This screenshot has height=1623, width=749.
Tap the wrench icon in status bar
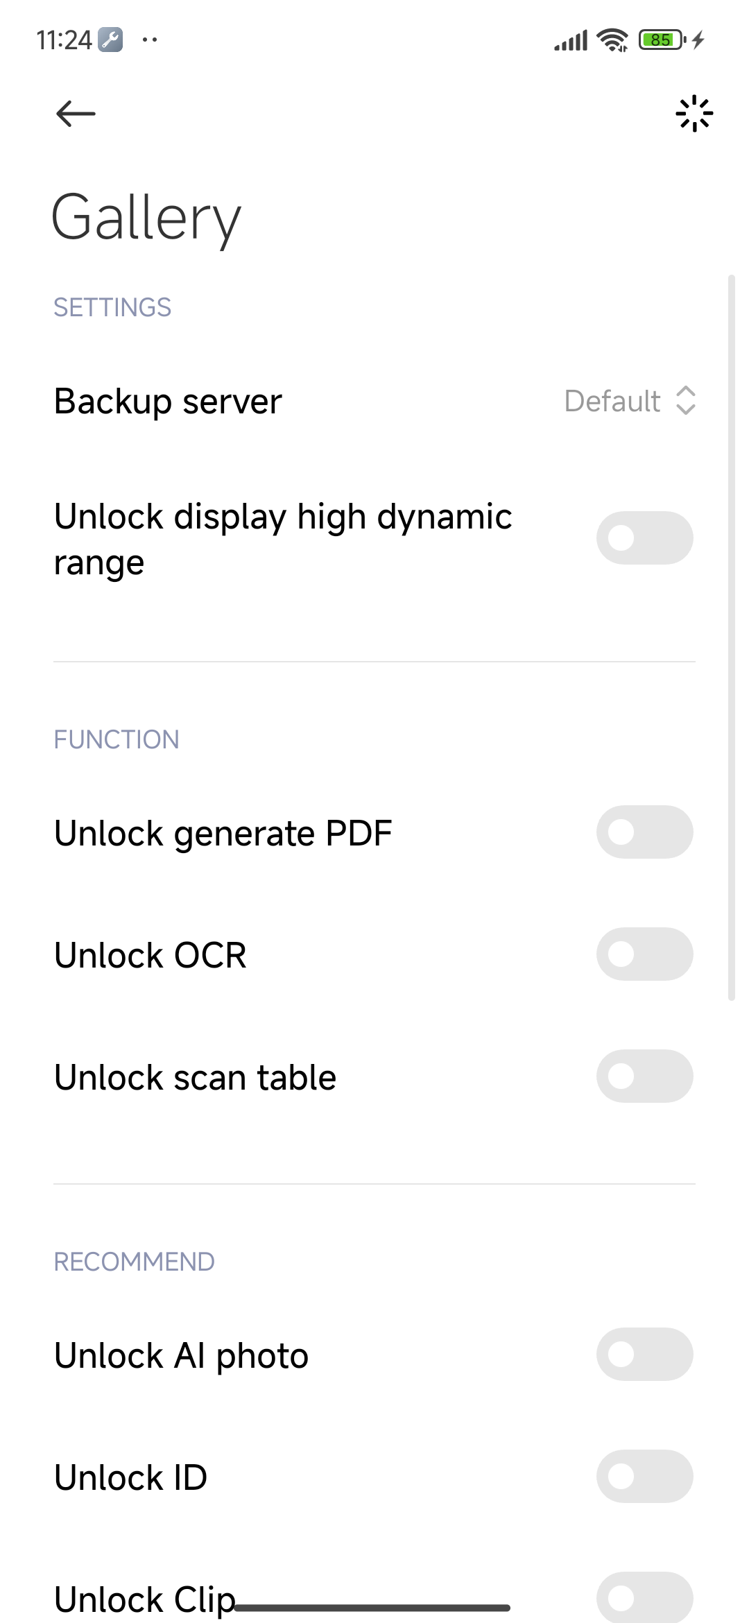coord(110,40)
